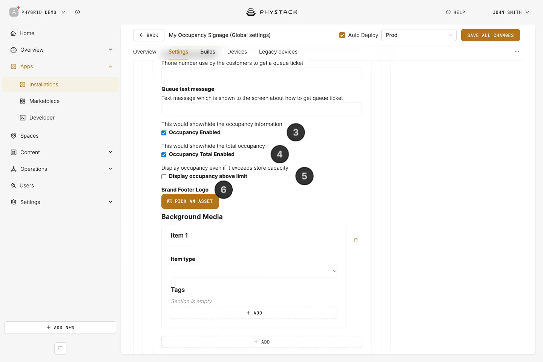Click the Settings gear icon in sidebar
Image resolution: width=543 pixels, height=362 pixels.
14,202
